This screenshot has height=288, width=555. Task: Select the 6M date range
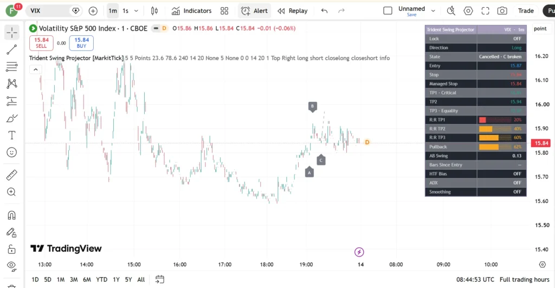coord(87,279)
